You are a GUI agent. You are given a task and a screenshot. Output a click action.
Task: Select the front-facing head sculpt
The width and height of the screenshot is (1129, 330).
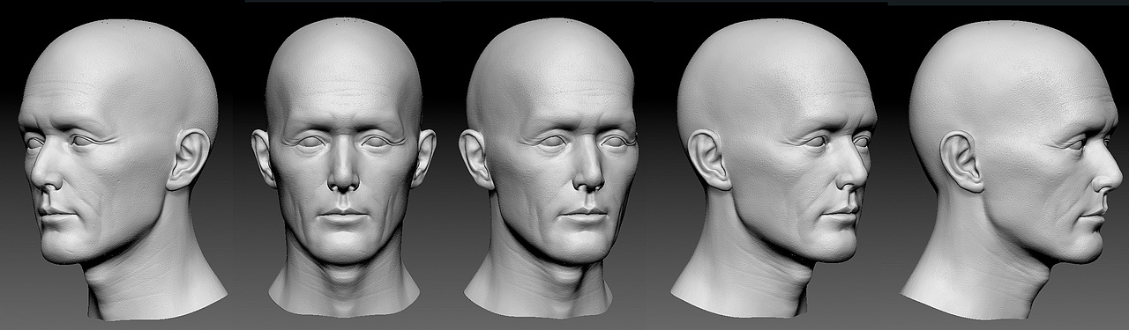343,167
